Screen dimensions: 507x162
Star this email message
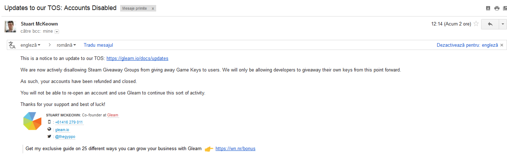(476, 24)
